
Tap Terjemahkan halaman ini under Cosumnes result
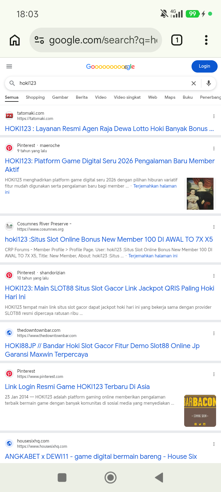[153, 256]
